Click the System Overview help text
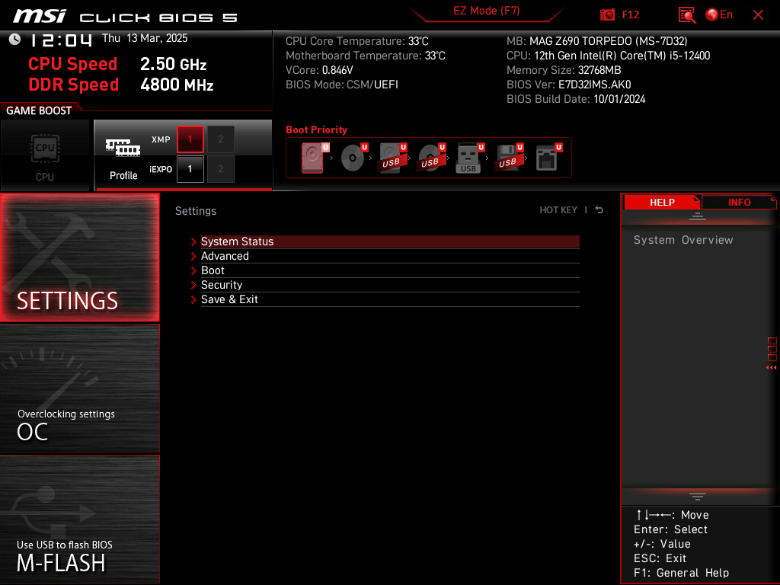Viewport: 780px width, 585px height. pos(683,240)
